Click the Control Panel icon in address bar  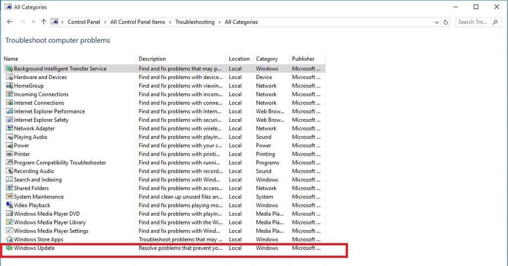click(55, 22)
